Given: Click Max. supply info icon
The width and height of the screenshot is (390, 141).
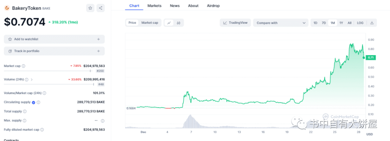Looking at the screenshot, I should click(25, 121).
